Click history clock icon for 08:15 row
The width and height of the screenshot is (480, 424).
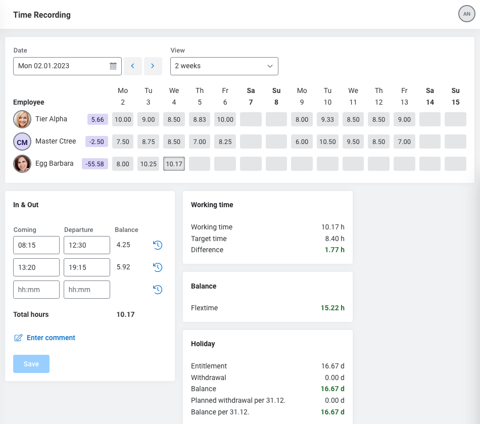[x=158, y=245]
